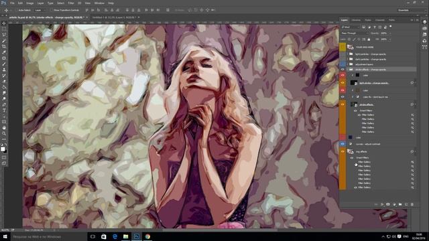Select the Crop tool

pyautogui.click(x=4, y=46)
